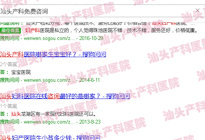The width and height of the screenshot is (205, 140).
Task: Click the 2个答案 answer count
Action: coord(9,65)
